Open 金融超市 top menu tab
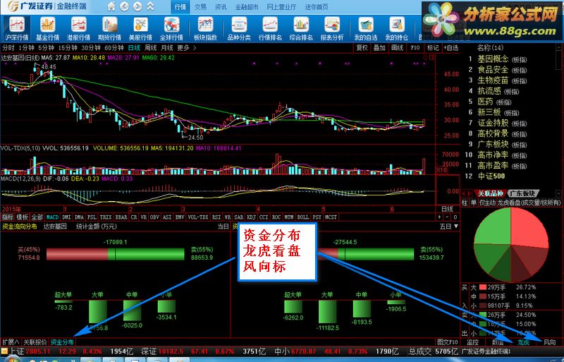564x362 pixels. click(x=247, y=7)
